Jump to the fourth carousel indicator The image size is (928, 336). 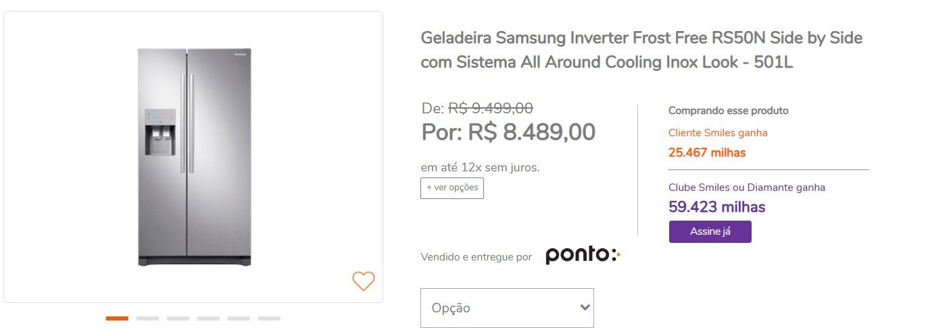tap(208, 318)
